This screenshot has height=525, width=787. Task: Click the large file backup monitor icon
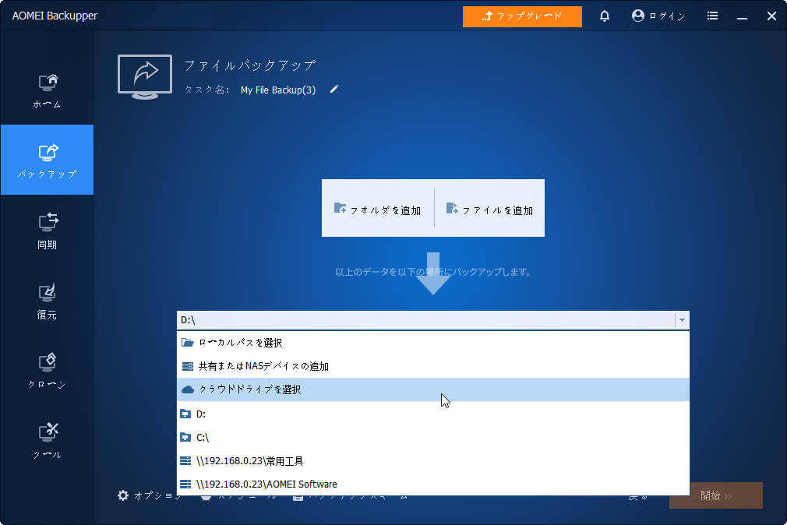[145, 77]
